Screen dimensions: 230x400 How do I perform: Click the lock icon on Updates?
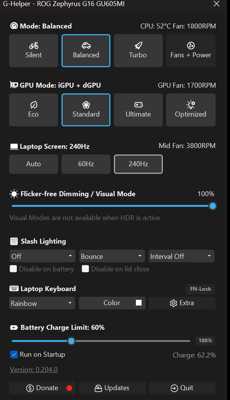[x=98, y=388]
